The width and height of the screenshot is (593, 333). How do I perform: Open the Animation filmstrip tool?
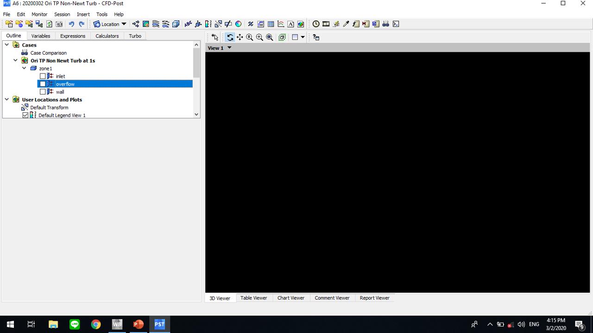click(x=326, y=24)
